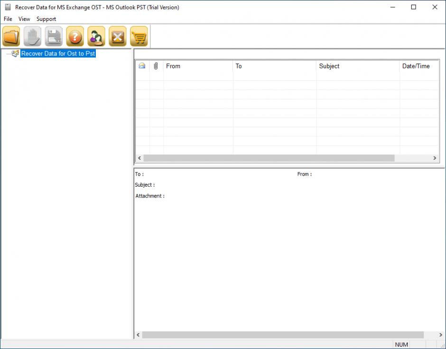446x349 pixels.
Task: Open the File menu
Action: 8,19
